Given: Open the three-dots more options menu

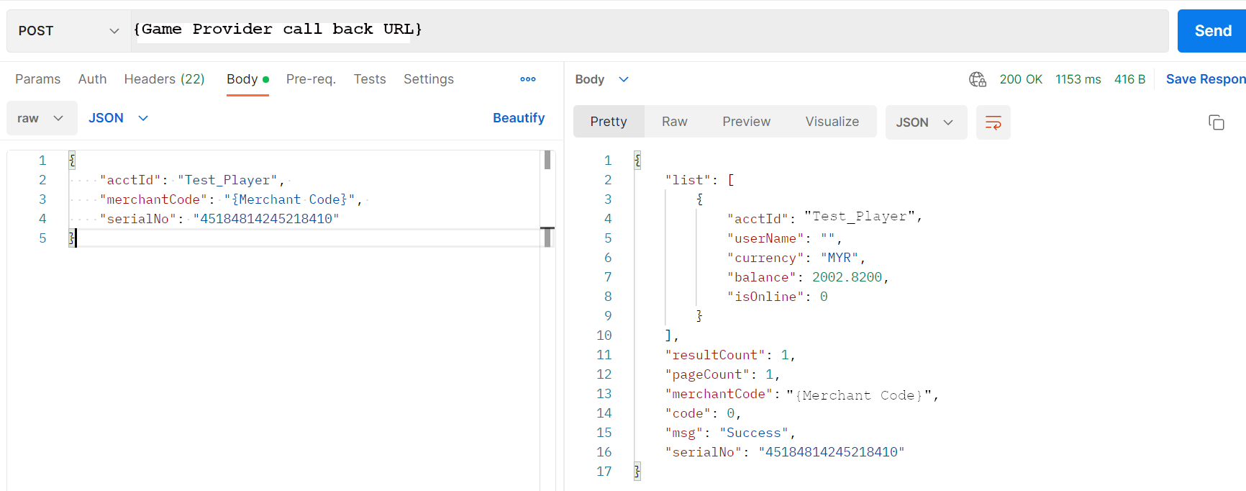Looking at the screenshot, I should point(528,79).
